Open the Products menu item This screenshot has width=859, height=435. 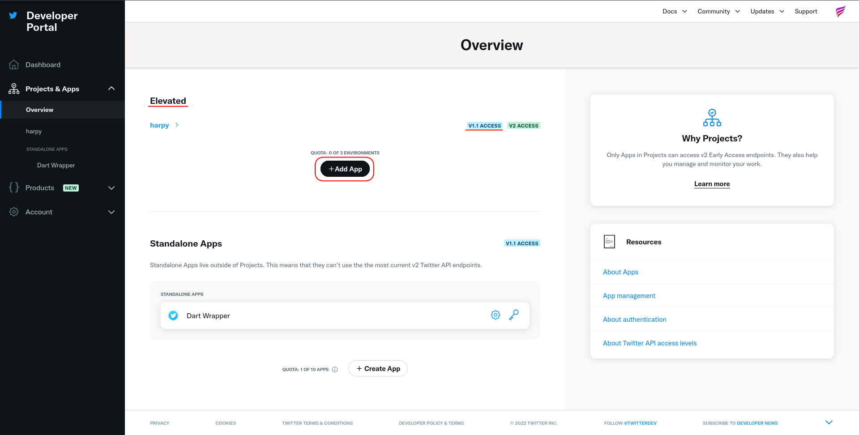(x=40, y=188)
